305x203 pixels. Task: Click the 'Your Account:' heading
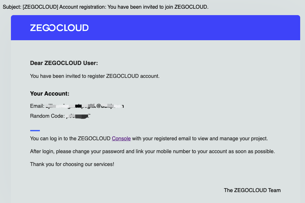(49, 94)
